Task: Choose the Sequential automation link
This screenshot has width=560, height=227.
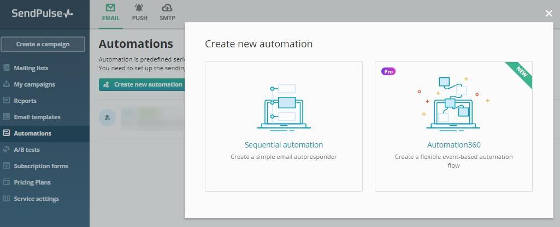Action: coord(284,145)
